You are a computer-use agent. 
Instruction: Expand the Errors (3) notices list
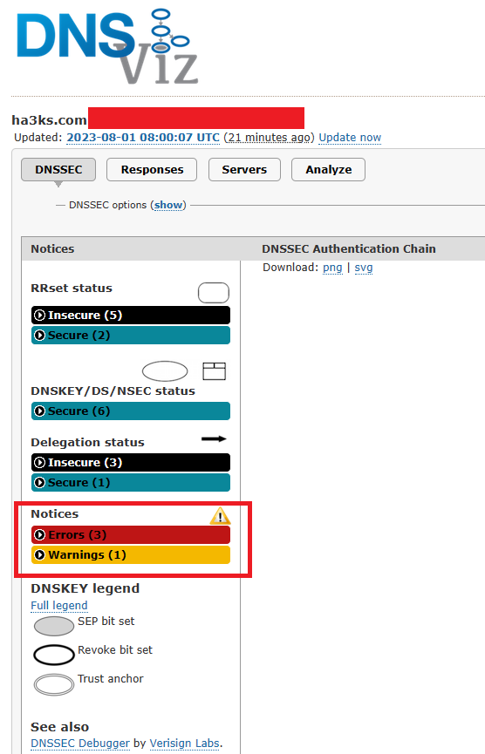131,534
